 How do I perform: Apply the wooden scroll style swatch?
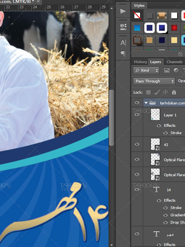coord(162,15)
